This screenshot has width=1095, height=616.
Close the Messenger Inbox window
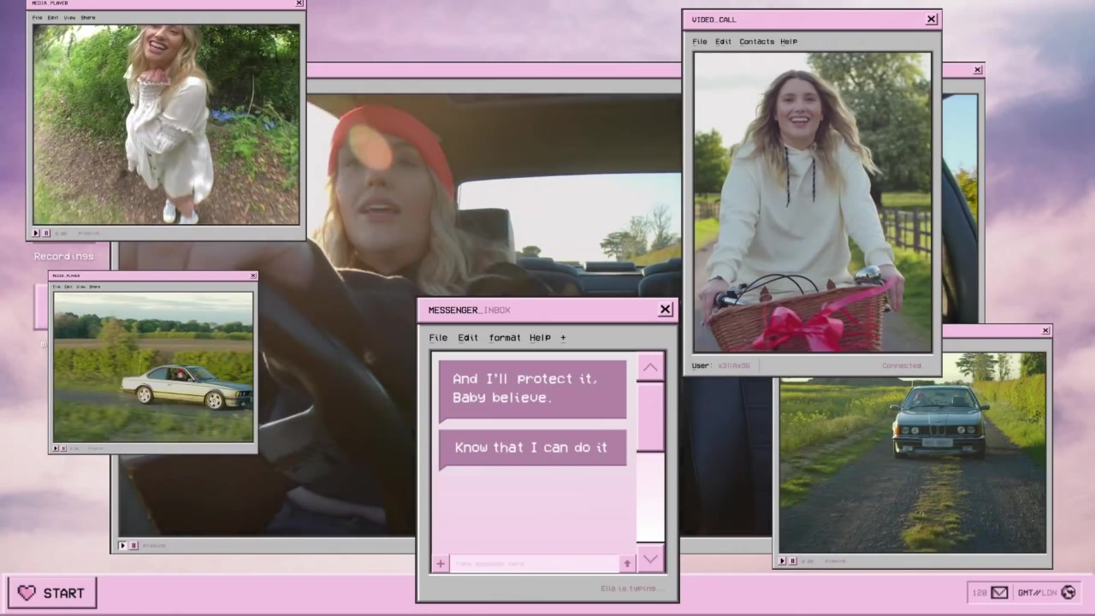click(x=666, y=310)
